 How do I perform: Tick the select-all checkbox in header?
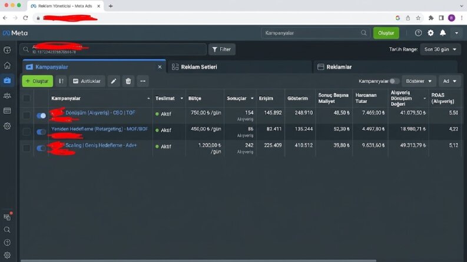27,98
